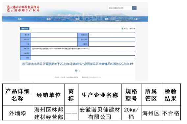Open the 新闻 navigation tab
Image resolution: width=187 pixels, height=124 pixels.
pos(48,19)
